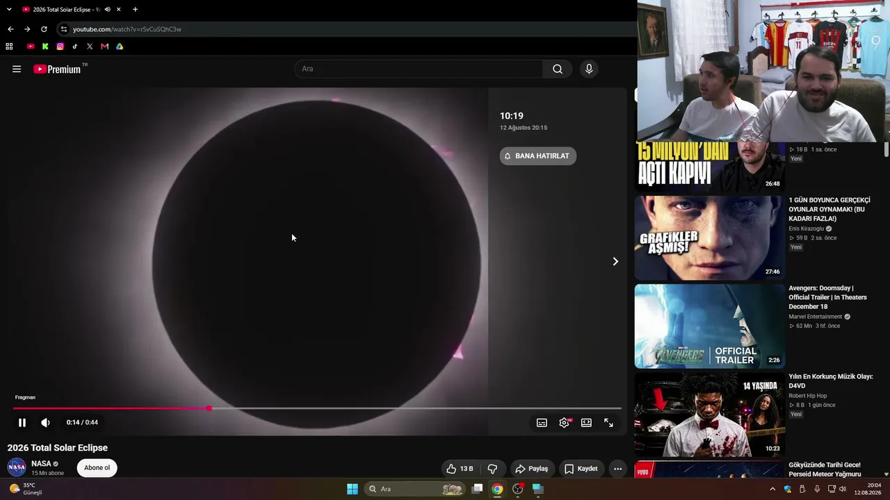The width and height of the screenshot is (890, 500).
Task: Open the Instagram bookmark
Action: (60, 47)
